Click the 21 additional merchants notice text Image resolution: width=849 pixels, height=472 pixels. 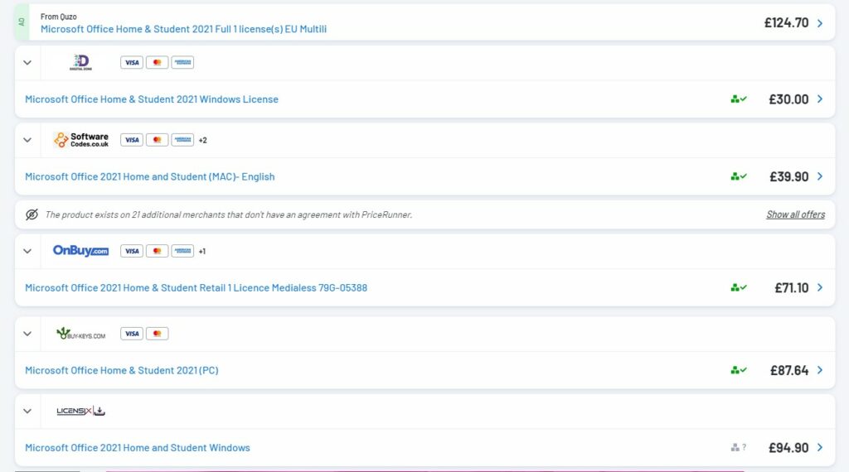tap(229, 214)
